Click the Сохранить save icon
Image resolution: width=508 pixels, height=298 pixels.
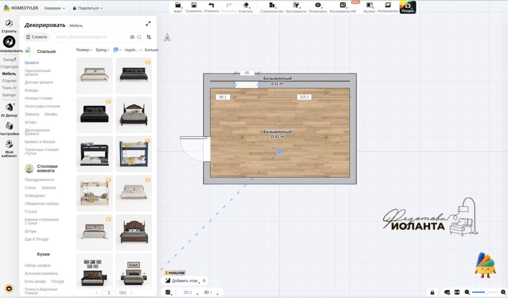(x=194, y=7)
